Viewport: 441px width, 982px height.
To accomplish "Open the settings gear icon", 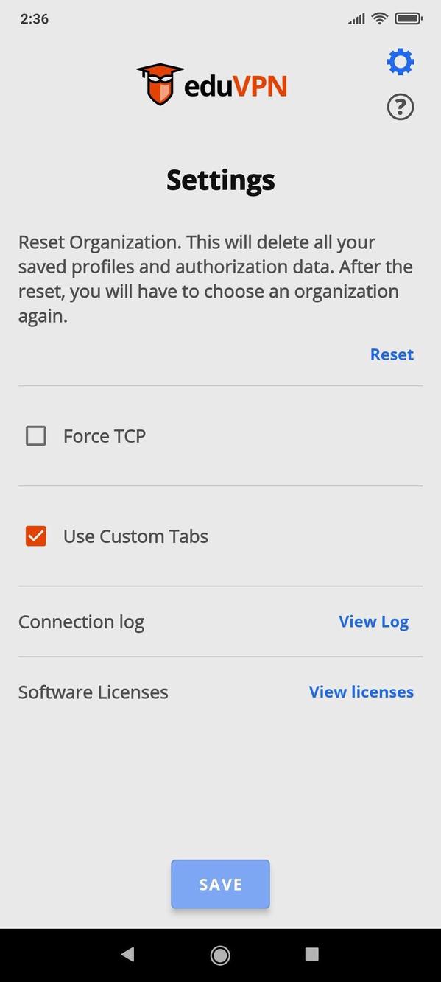I will [401, 61].
